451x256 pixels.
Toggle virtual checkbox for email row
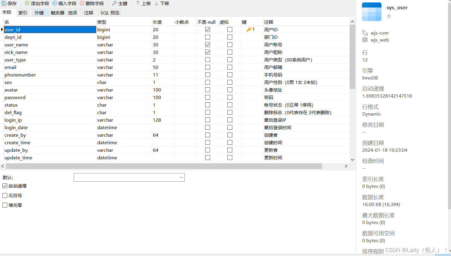pyautogui.click(x=230, y=67)
